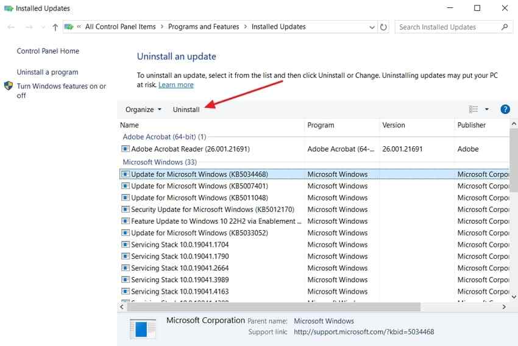
Task: Click icon of KB5007401 update row
Action: (125, 186)
